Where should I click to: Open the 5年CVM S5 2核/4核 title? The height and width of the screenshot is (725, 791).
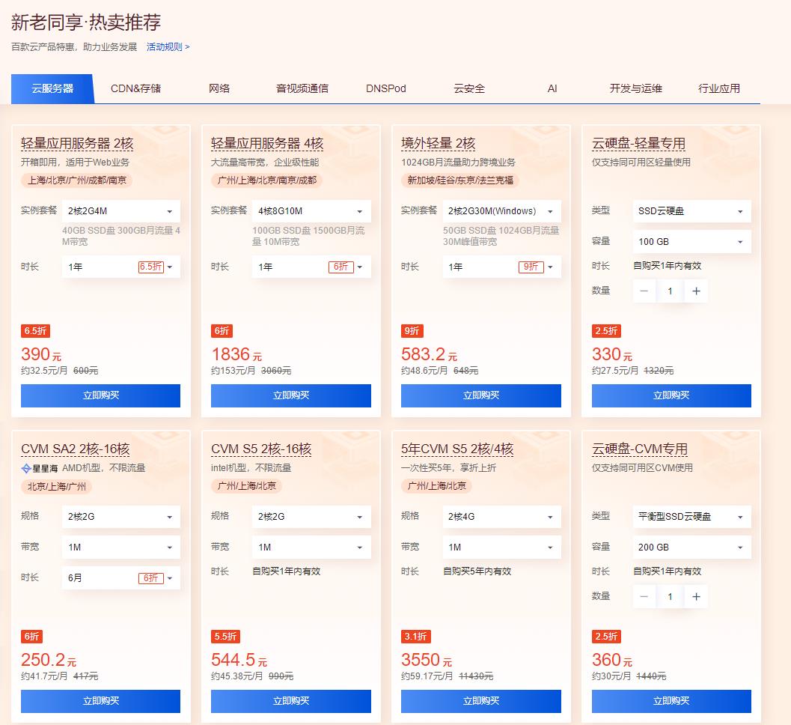point(457,449)
